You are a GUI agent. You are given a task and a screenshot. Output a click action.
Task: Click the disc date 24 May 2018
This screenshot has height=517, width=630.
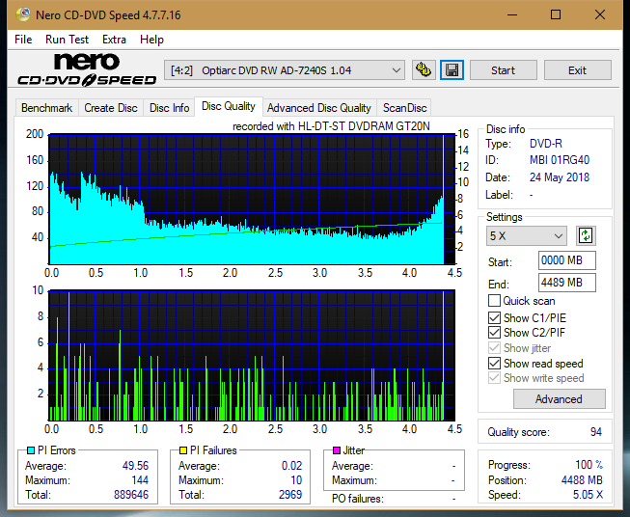point(560,177)
